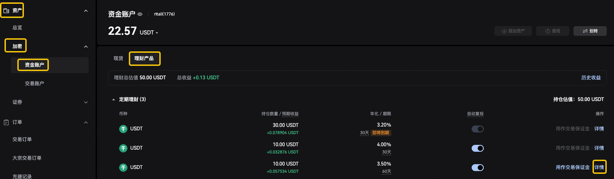614x179 pixels.
Task: Click 用作交易保证金 in the 3.50% row
Action: (573, 168)
